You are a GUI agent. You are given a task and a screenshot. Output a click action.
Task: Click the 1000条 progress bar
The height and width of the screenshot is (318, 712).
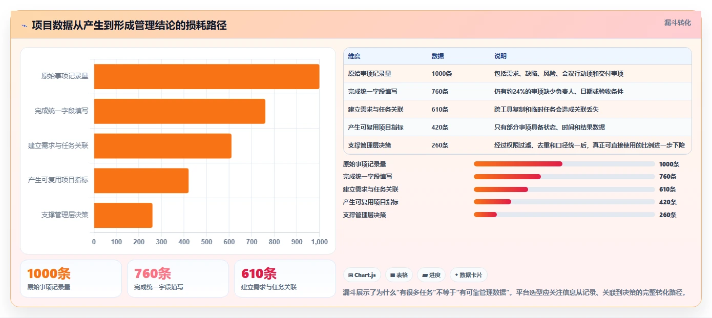(x=564, y=164)
